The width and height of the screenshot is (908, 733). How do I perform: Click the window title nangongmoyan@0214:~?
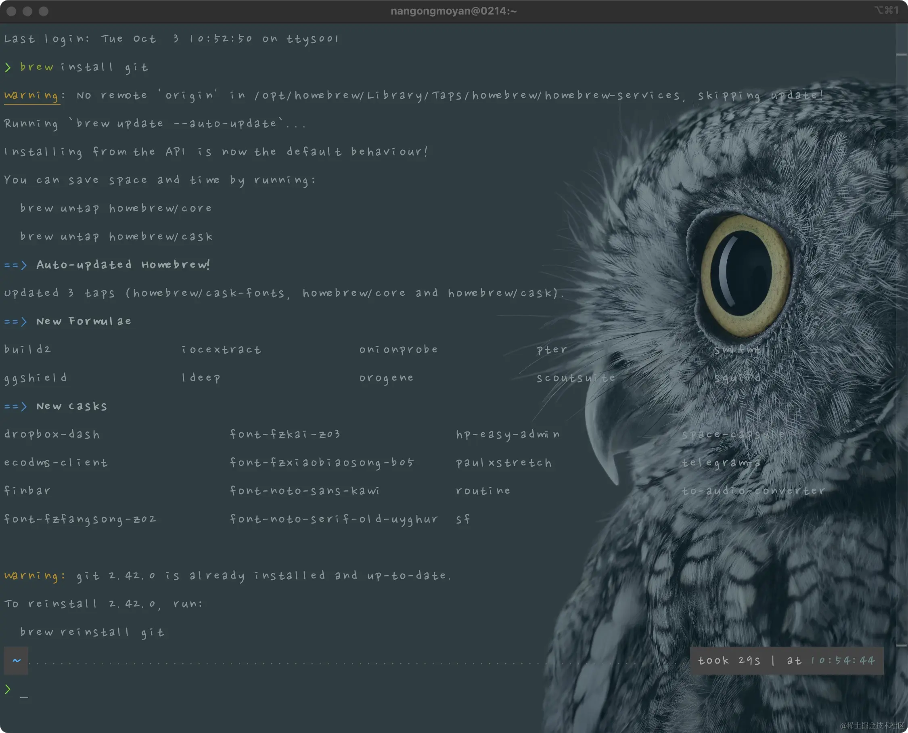pos(453,11)
